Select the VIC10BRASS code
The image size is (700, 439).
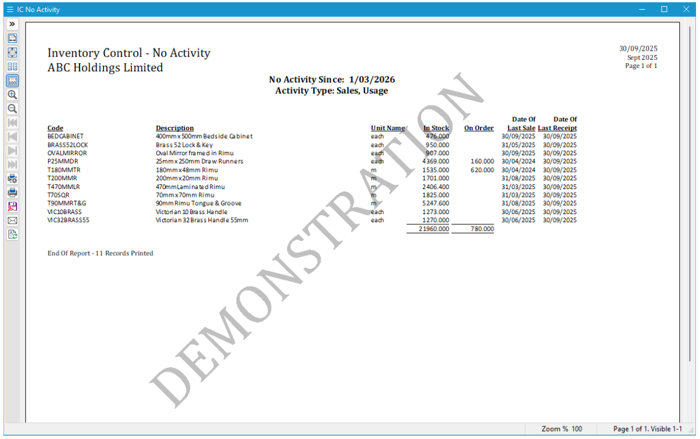coord(66,212)
